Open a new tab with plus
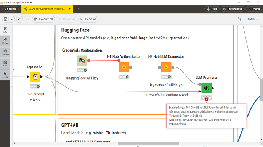The width and height of the screenshot is (263, 147). point(78,9)
